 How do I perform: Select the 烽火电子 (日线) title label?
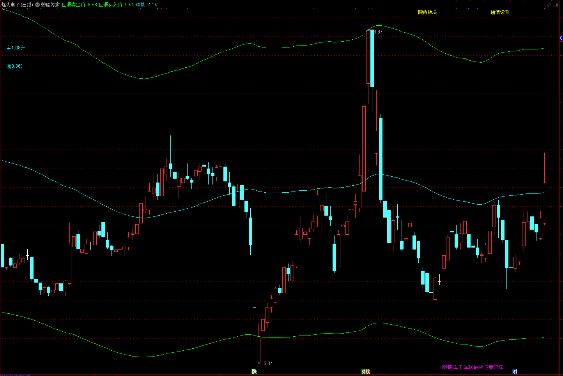pos(17,5)
